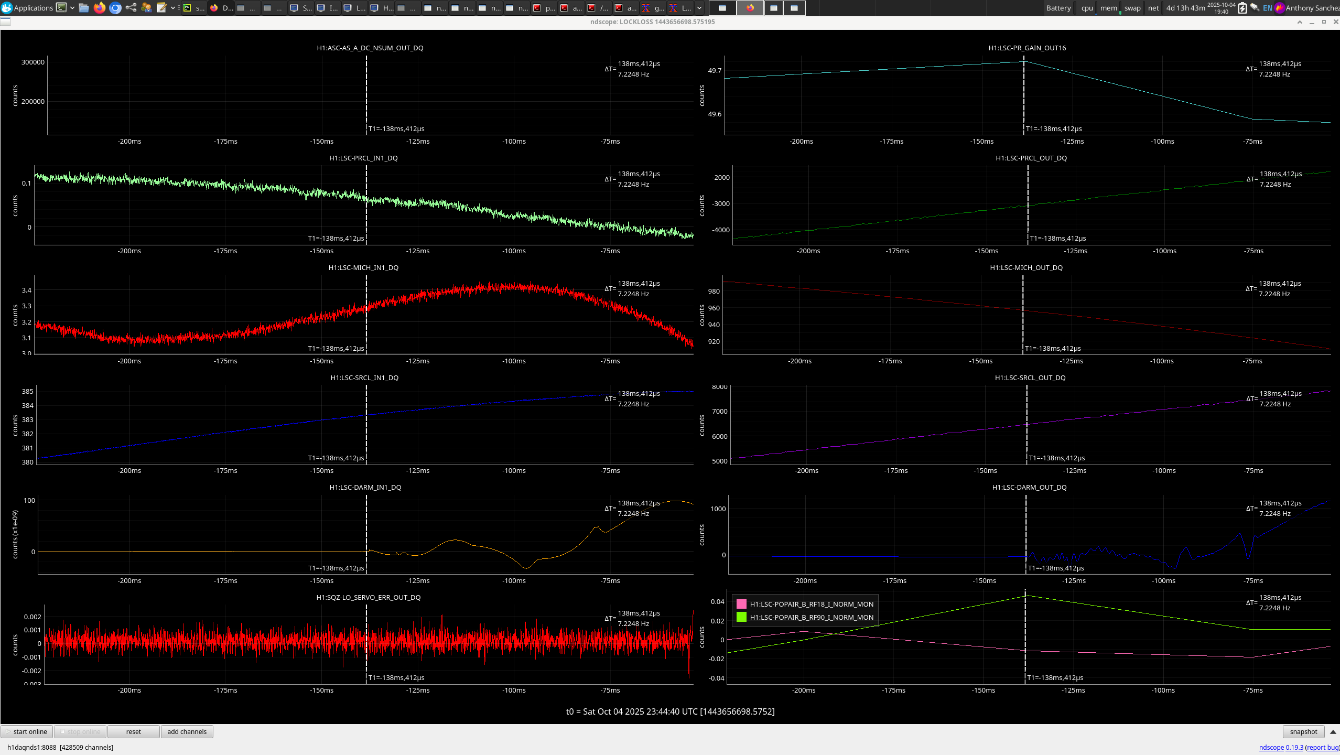Open the terminal emulator launcher icon
This screenshot has height=755, width=1340.
pyautogui.click(x=61, y=7)
